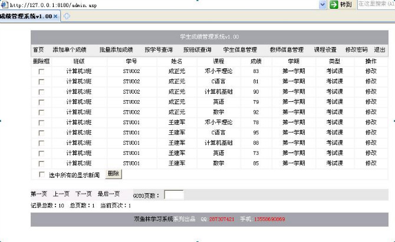Click 退出 to log out
The height and width of the screenshot is (242, 395).
(380, 50)
